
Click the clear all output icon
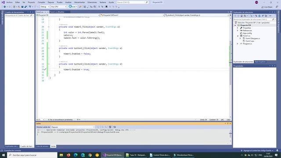tap(110, 127)
